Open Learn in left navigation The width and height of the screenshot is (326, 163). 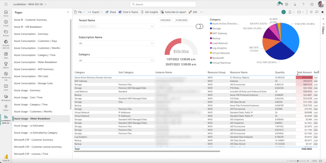click(x=6, y=87)
